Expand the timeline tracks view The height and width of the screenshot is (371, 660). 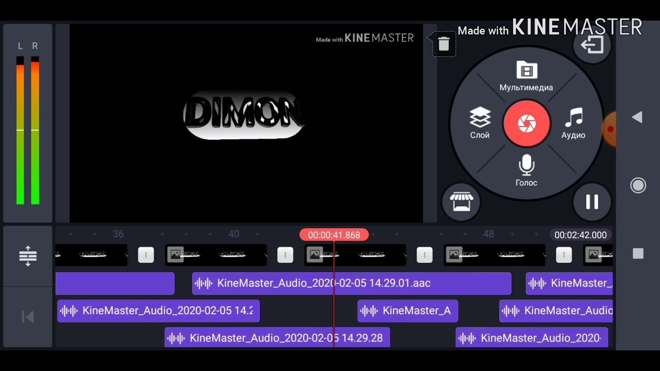28,256
